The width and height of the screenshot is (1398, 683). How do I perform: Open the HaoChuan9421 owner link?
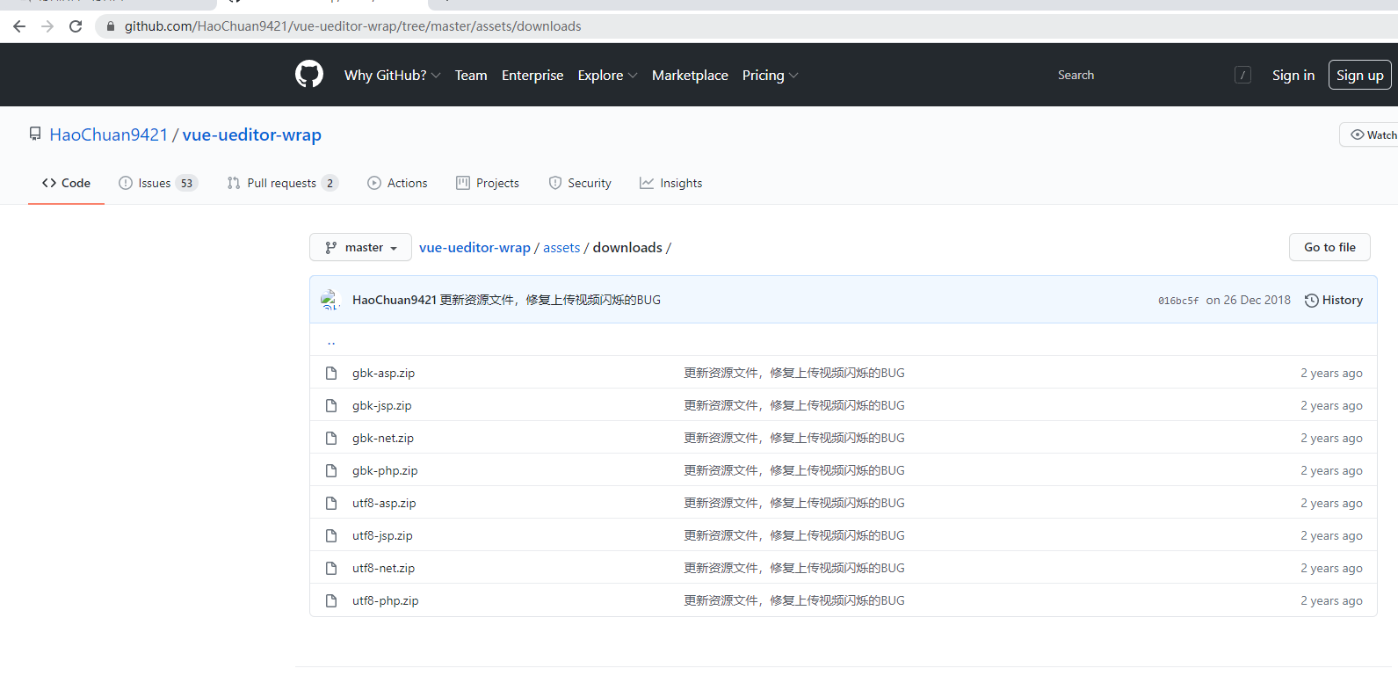pos(108,134)
